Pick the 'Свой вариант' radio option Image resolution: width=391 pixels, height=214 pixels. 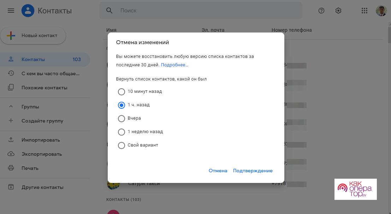click(122, 145)
